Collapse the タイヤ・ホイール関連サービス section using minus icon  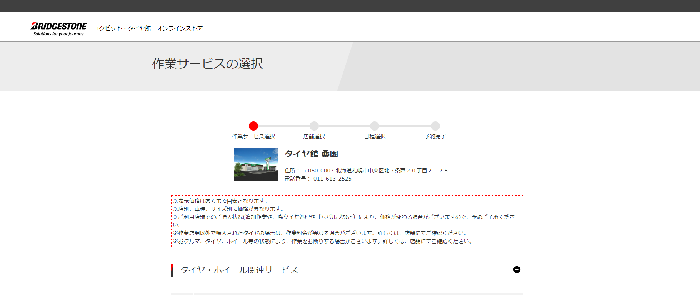517,270
